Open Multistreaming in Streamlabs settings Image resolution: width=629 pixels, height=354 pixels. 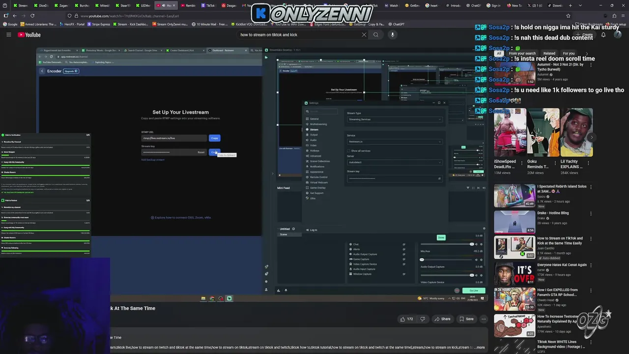point(318,124)
